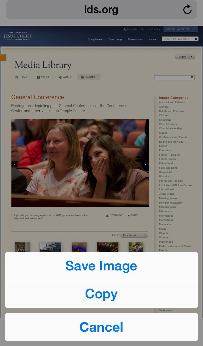The image size is (203, 346).
Task: Open the Easter category
Action: click(x=163, y=146)
